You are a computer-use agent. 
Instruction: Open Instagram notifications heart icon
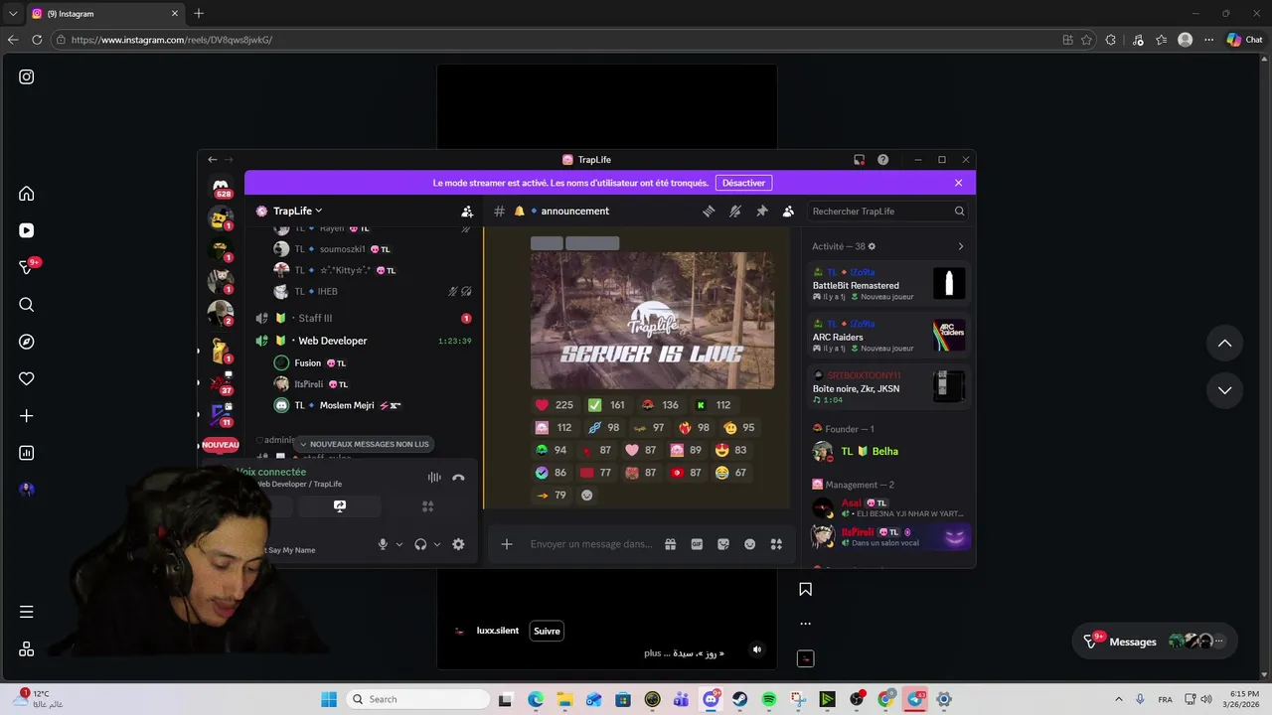pyautogui.click(x=27, y=378)
